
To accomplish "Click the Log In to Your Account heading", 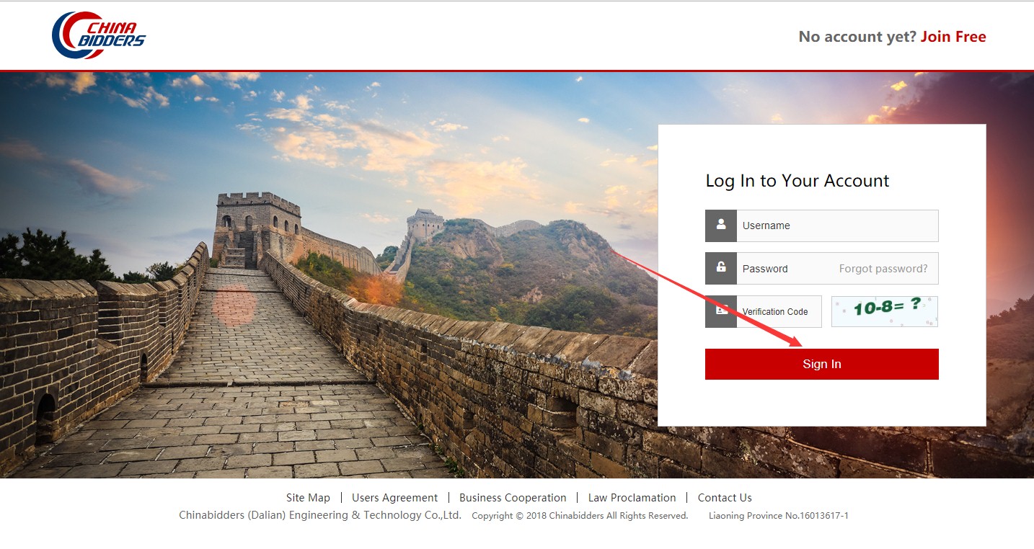I will [x=797, y=180].
